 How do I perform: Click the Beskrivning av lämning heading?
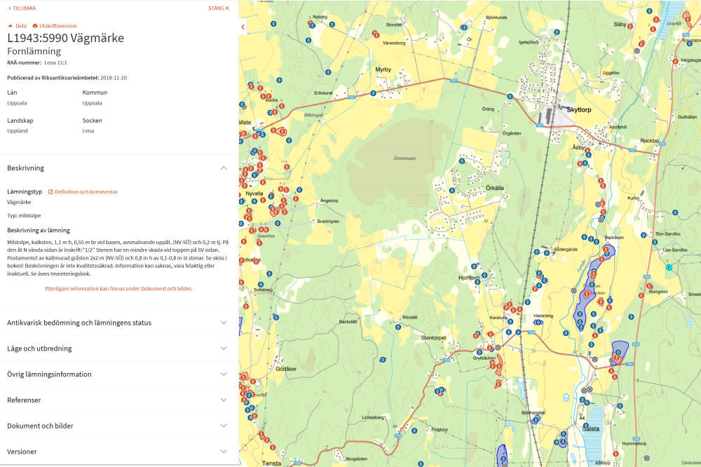coord(39,231)
